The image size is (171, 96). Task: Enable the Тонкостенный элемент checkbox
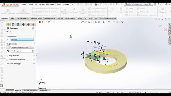[x=7, y=60]
